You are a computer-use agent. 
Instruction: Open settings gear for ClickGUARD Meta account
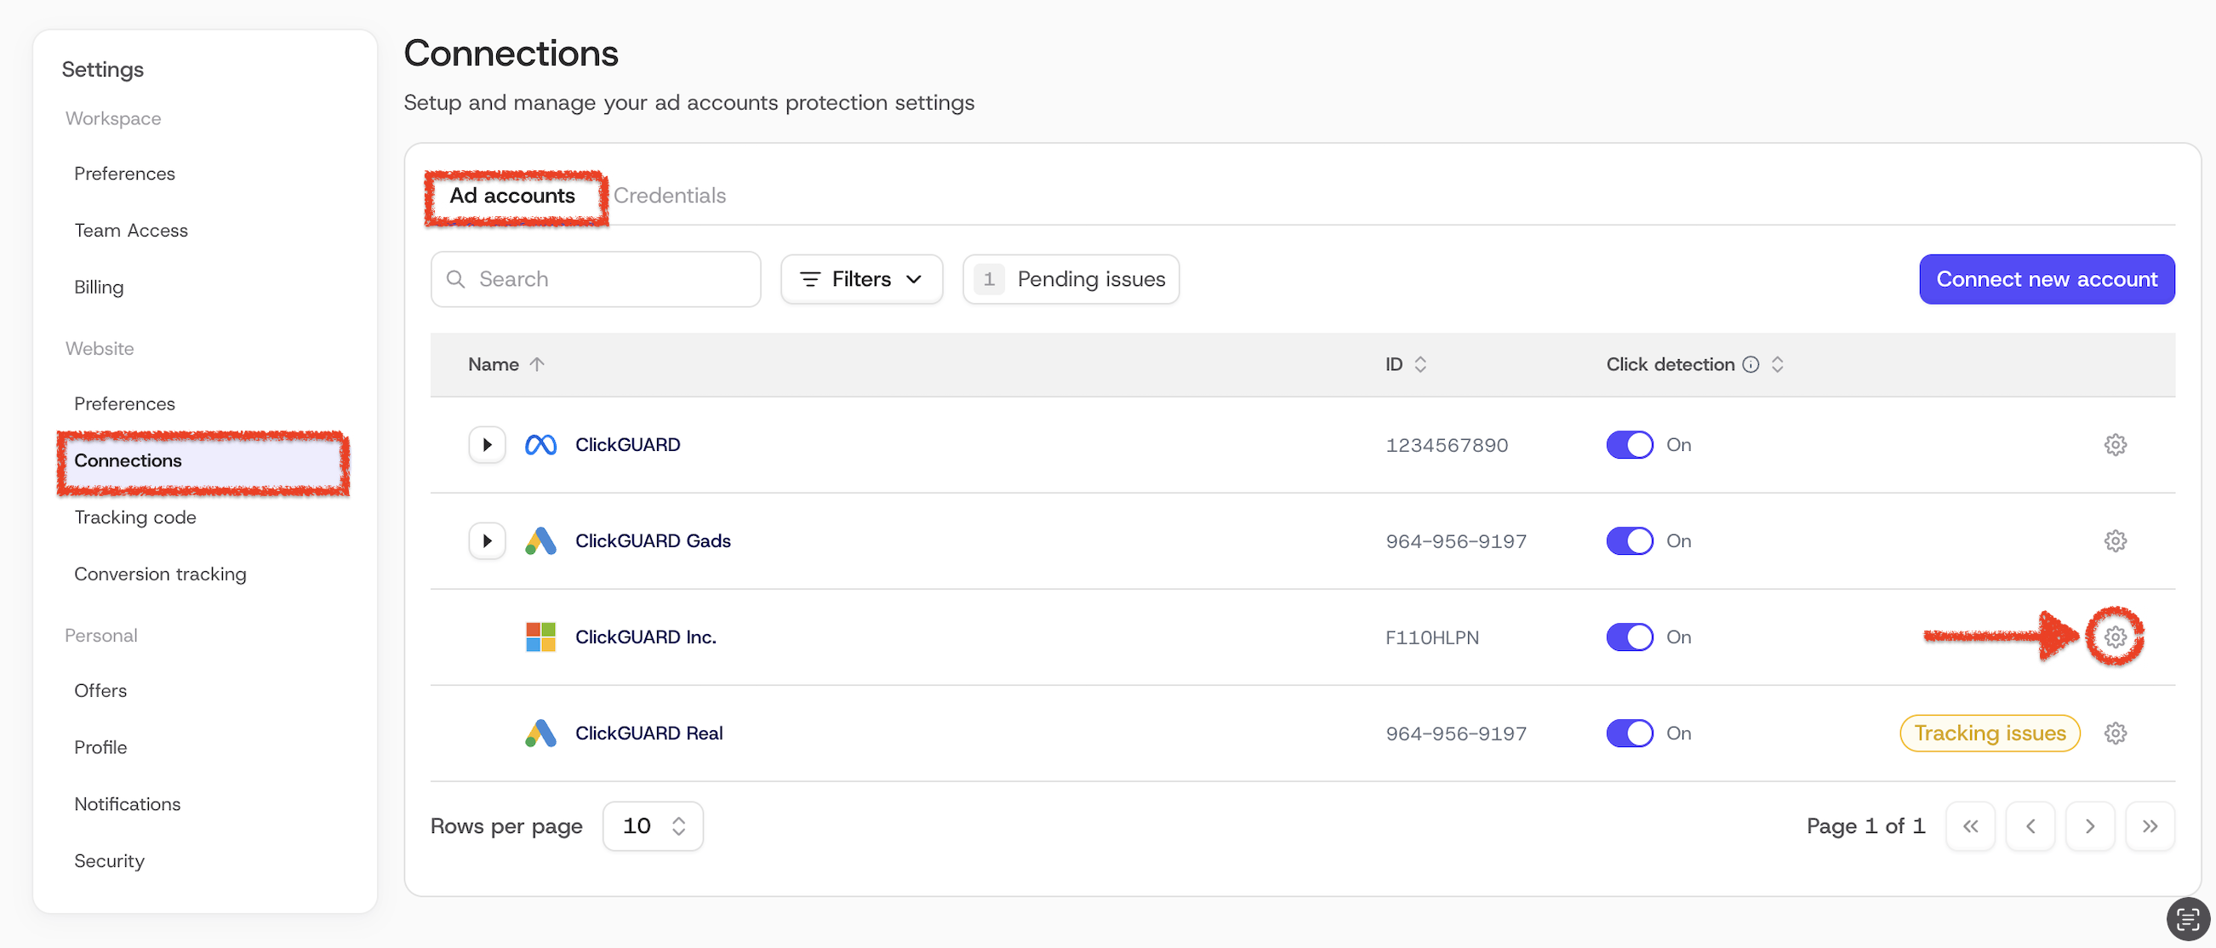[2115, 445]
